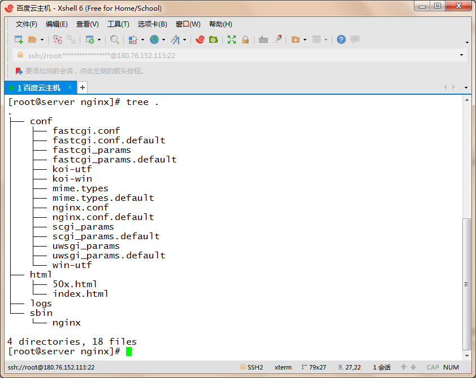This screenshot has width=476, height=378.
Task: Click fastcgi_params.default in the listing
Action: [x=114, y=159]
